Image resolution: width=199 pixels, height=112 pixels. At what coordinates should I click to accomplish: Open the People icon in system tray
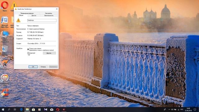165,109
